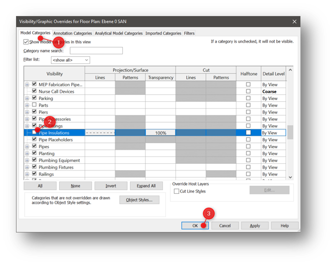Image resolution: width=333 pixels, height=265 pixels.
Task: Expand the Piers category
Action: tap(27, 112)
